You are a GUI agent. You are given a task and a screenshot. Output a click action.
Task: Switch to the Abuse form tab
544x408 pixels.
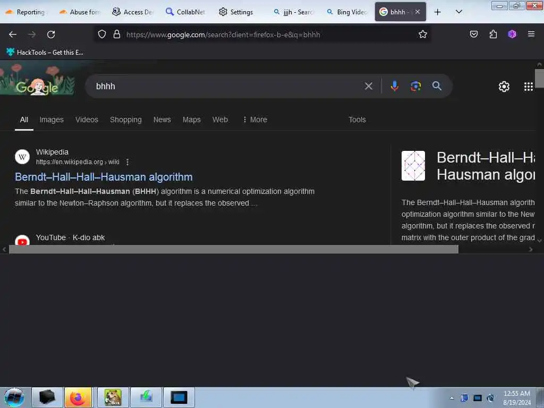pyautogui.click(x=80, y=12)
